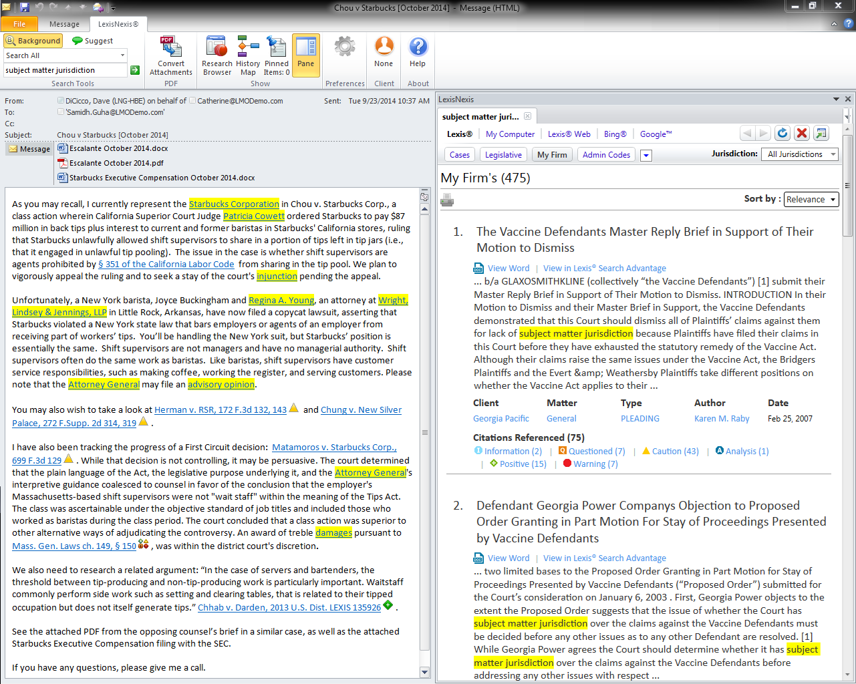Click the red X stop button

click(802, 133)
